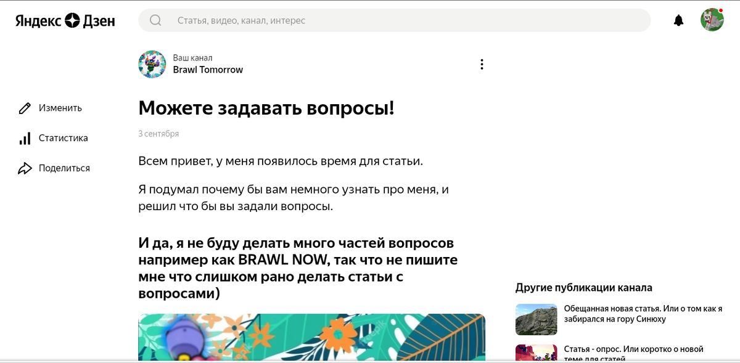Open the Brawl Tomorrow channel name link
Image resolution: width=740 pixels, height=363 pixels.
(208, 70)
